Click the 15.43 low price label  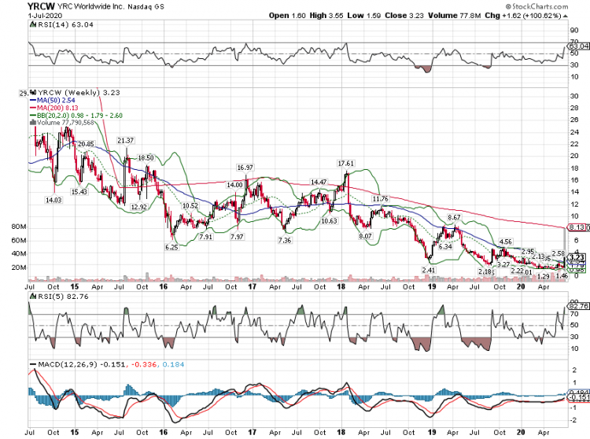point(79,192)
